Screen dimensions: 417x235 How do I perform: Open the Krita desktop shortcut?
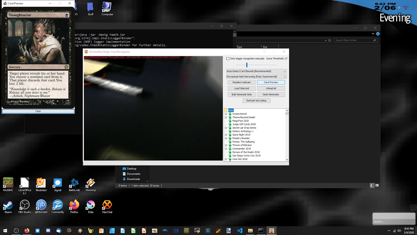[91, 207]
